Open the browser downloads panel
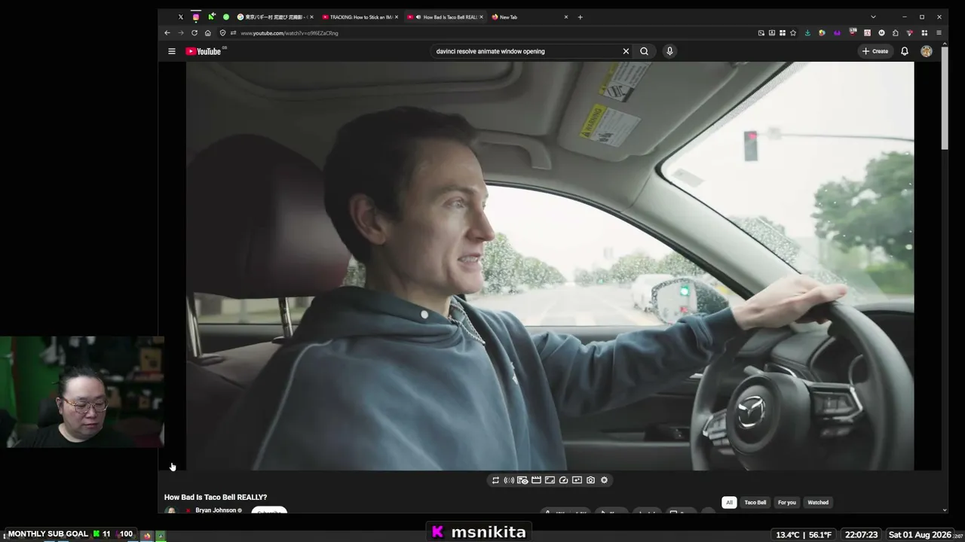Image resolution: width=965 pixels, height=542 pixels. pos(807,33)
